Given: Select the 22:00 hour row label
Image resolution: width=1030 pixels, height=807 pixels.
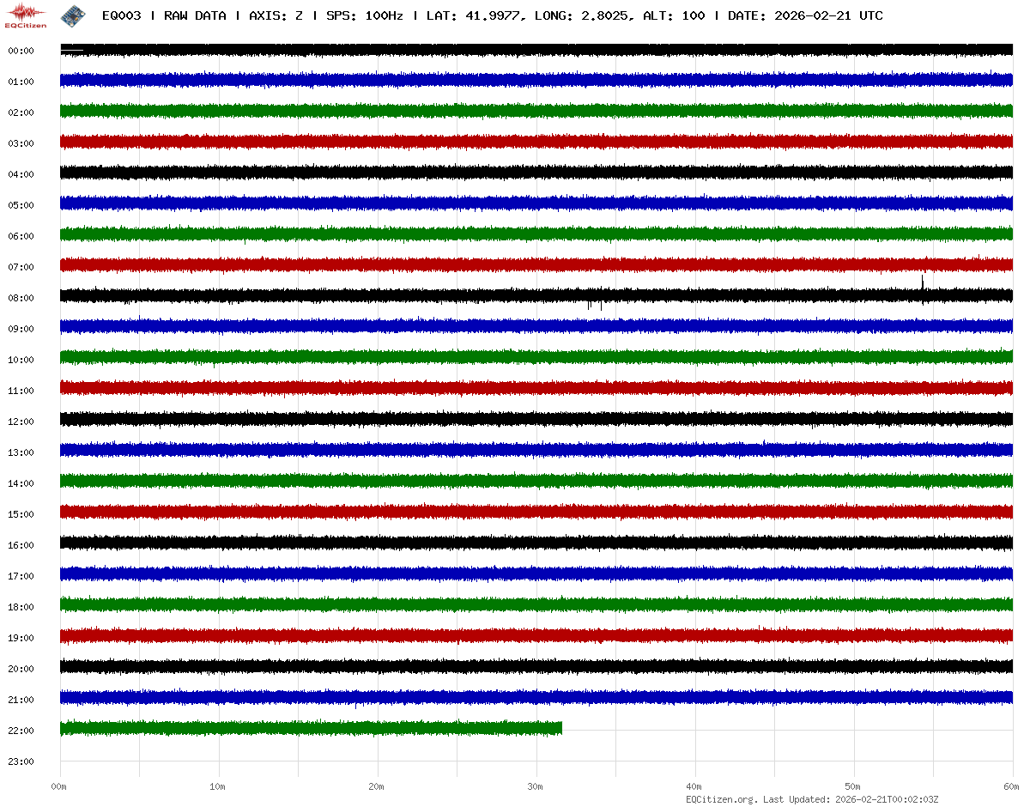Looking at the screenshot, I should coord(21,731).
